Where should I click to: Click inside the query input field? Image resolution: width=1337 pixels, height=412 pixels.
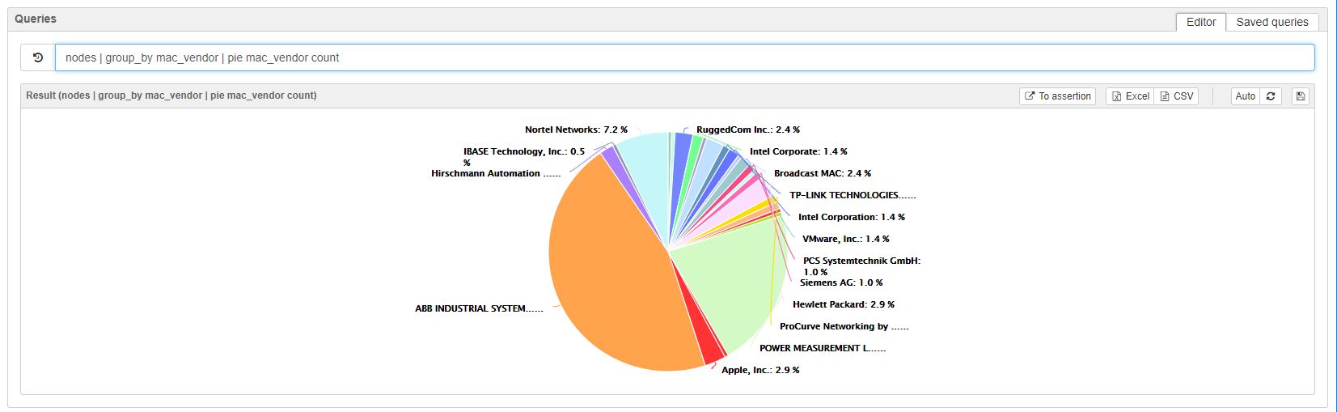(684, 57)
